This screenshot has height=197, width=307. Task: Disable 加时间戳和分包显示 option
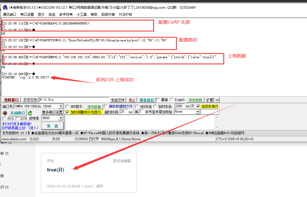coord(67,112)
